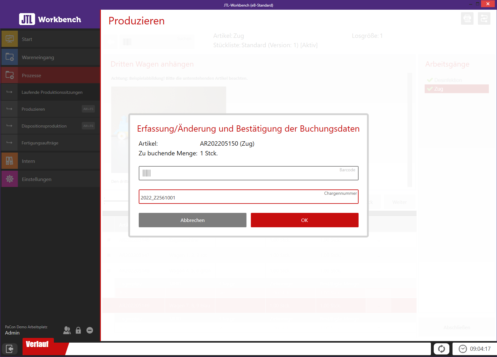Click the logout exit icon bottom left
This screenshot has height=357, width=497.
[10, 349]
